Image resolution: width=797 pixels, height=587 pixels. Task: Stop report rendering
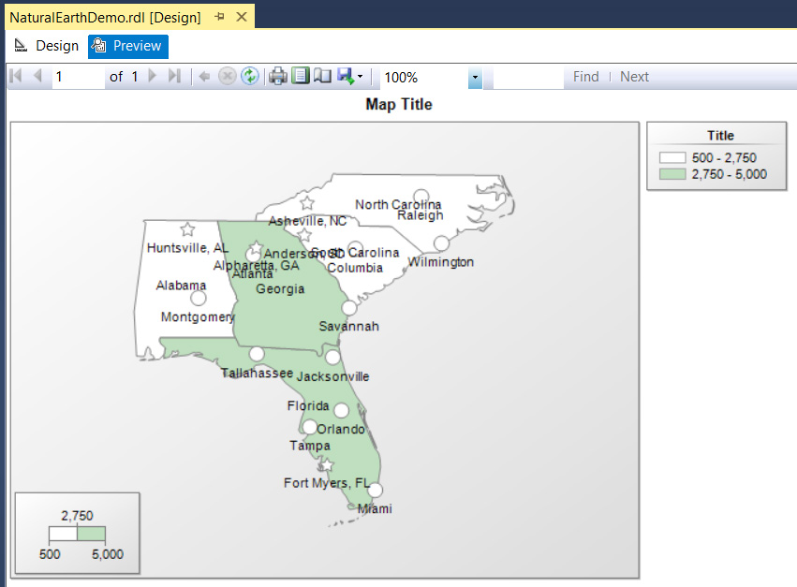227,77
